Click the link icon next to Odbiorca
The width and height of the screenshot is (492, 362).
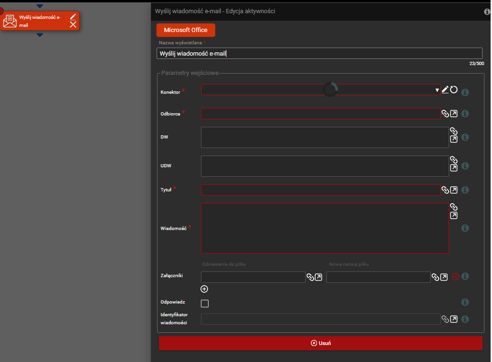click(445, 114)
